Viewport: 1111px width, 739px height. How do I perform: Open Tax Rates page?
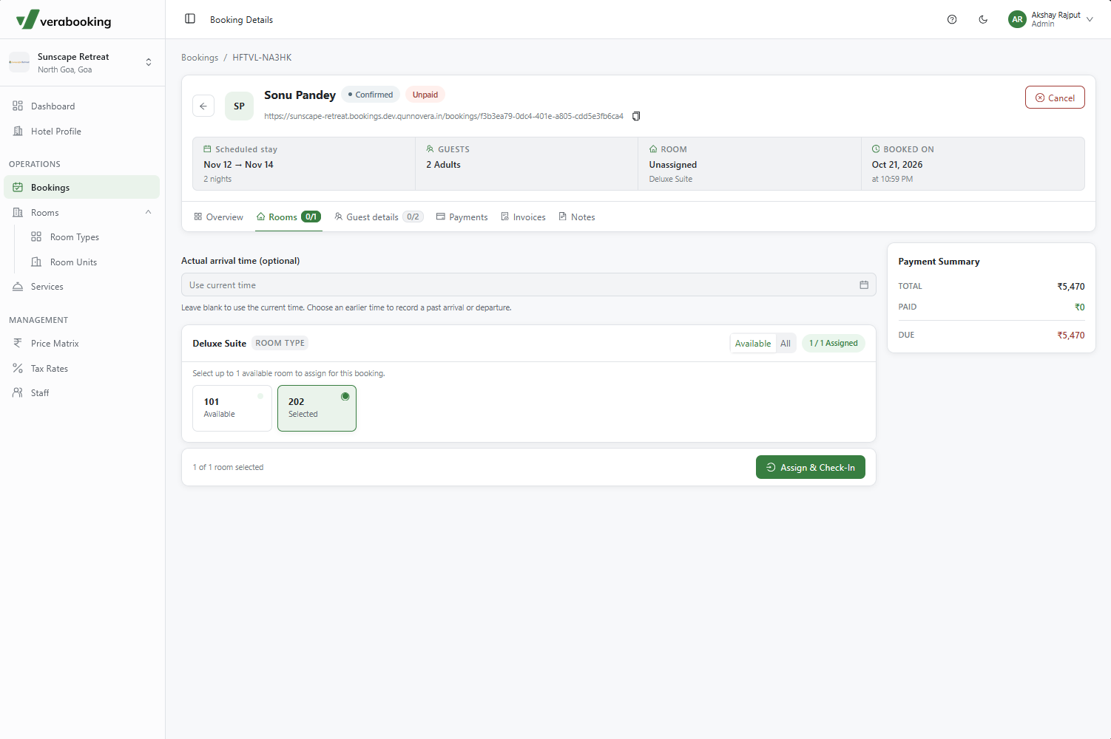pyautogui.click(x=81, y=369)
